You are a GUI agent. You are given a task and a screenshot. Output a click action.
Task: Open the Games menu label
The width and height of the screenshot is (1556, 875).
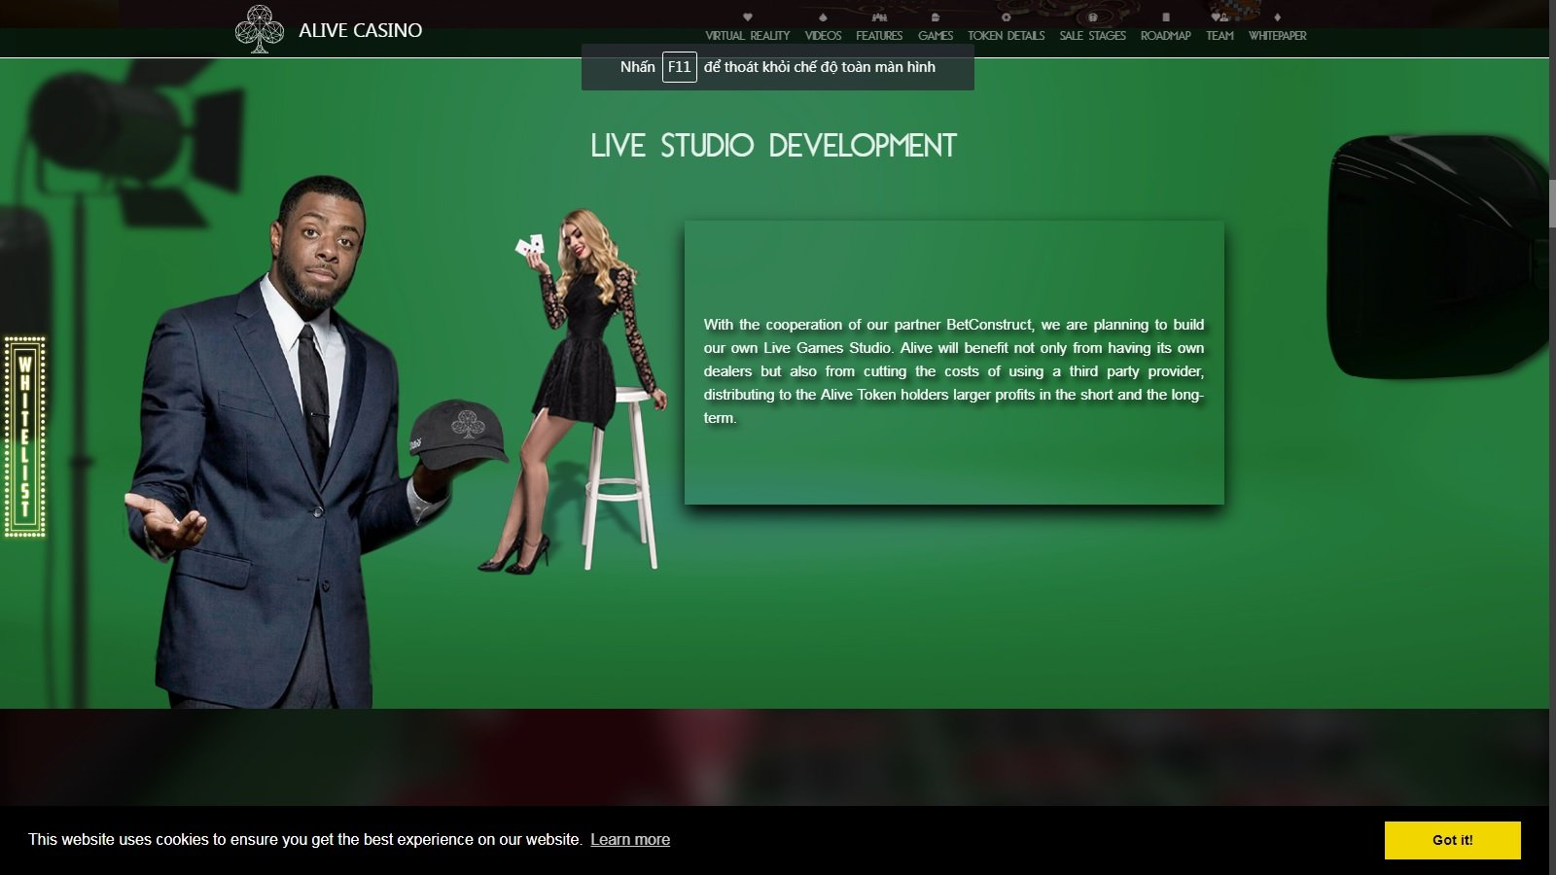click(936, 36)
